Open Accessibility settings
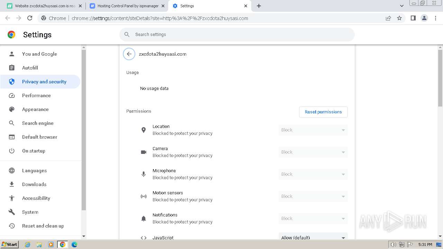The height and width of the screenshot is (249, 443). tap(40, 198)
